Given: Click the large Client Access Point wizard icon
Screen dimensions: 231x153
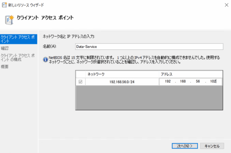Looking at the screenshot, I should (9, 20).
